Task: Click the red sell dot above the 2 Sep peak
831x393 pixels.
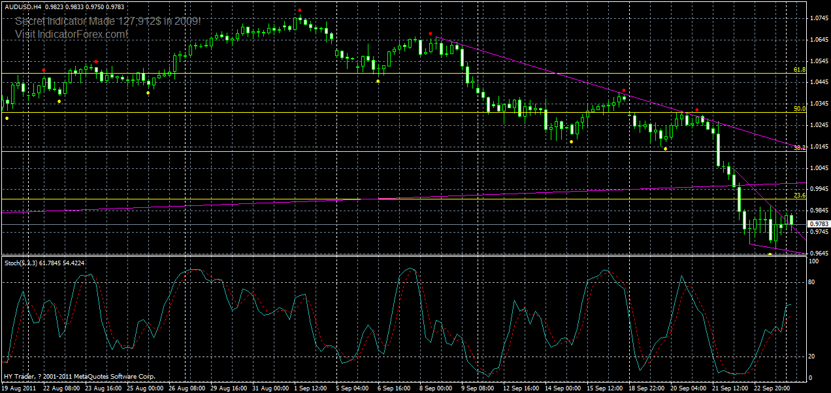Action: (299, 10)
